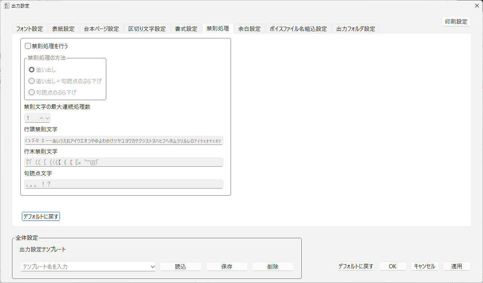The image size is (483, 283).
Task: Open the 出力フォルダ設定 tab
Action: (355, 28)
